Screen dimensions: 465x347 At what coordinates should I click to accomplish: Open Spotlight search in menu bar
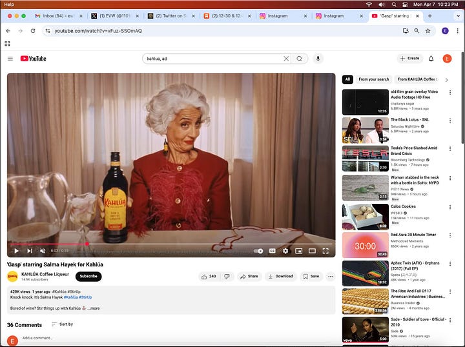(x=394, y=5)
